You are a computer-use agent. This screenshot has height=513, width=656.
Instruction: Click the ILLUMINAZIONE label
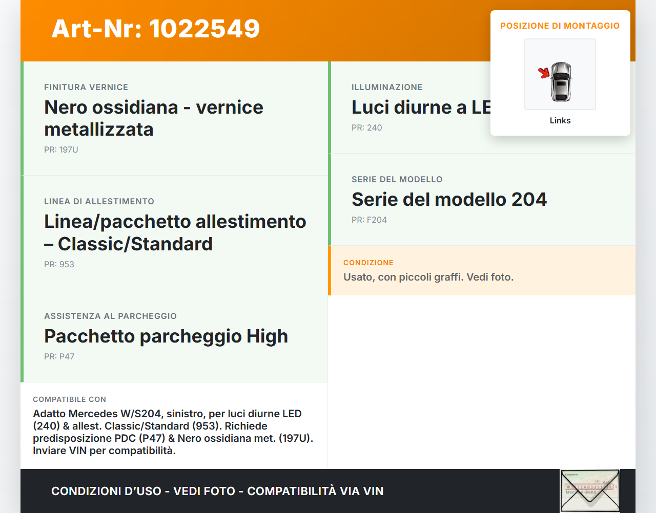[387, 87]
